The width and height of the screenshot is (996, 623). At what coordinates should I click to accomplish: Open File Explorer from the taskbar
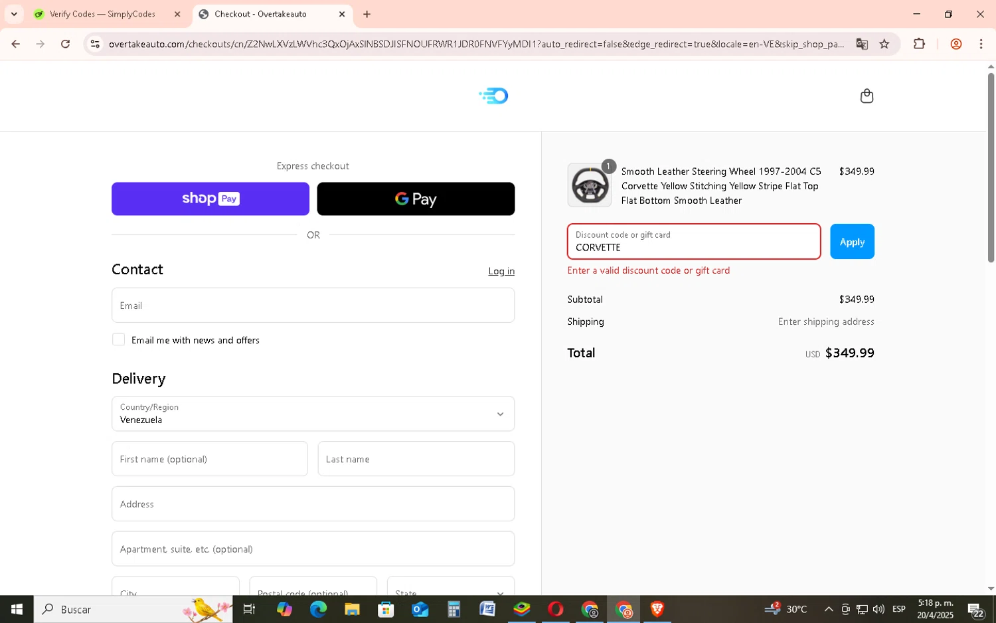click(352, 609)
